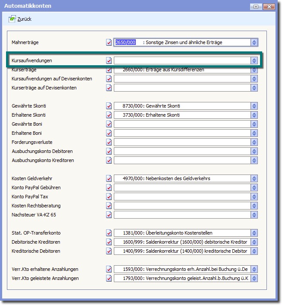The image size is (282, 305).
Task: Click the checkmark icon beside Konto PayPal Gebühren
Action: [x=109, y=187]
